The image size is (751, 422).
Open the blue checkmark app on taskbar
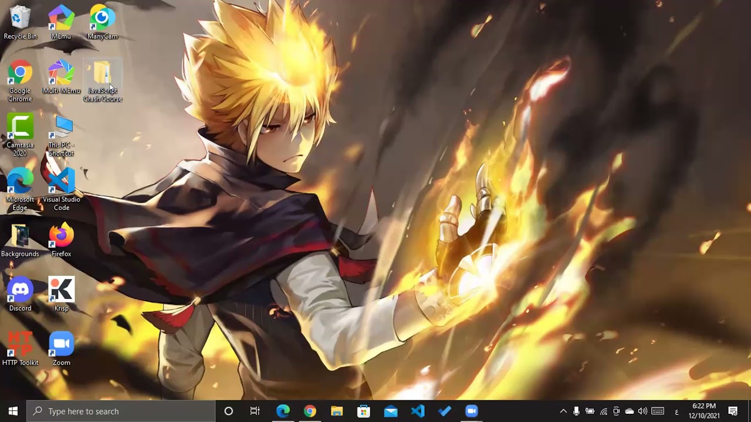coord(445,411)
